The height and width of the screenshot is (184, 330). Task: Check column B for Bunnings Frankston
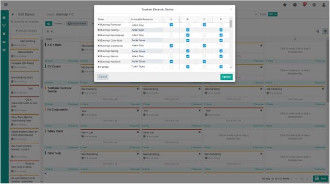tap(188, 25)
